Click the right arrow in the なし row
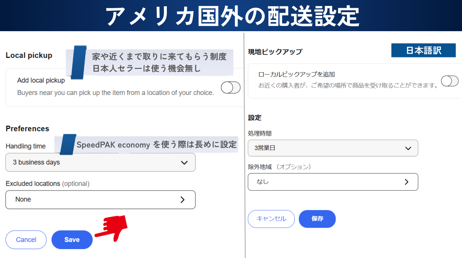This screenshot has width=462, height=258. 406,182
